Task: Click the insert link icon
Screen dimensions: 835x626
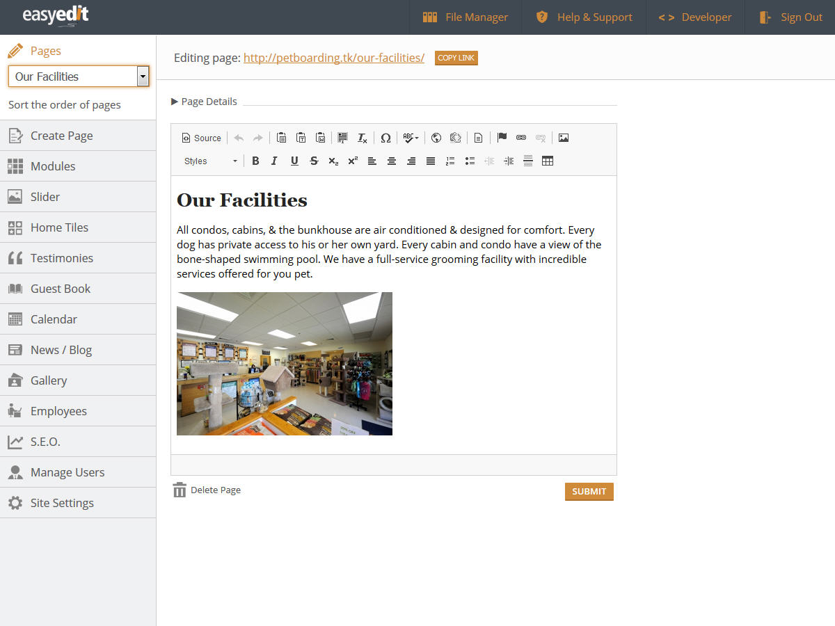Action: click(x=521, y=138)
